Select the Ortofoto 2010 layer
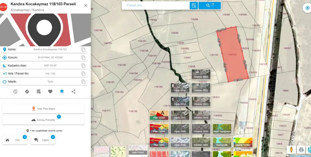This screenshot has height=157, width=311. (201, 129)
